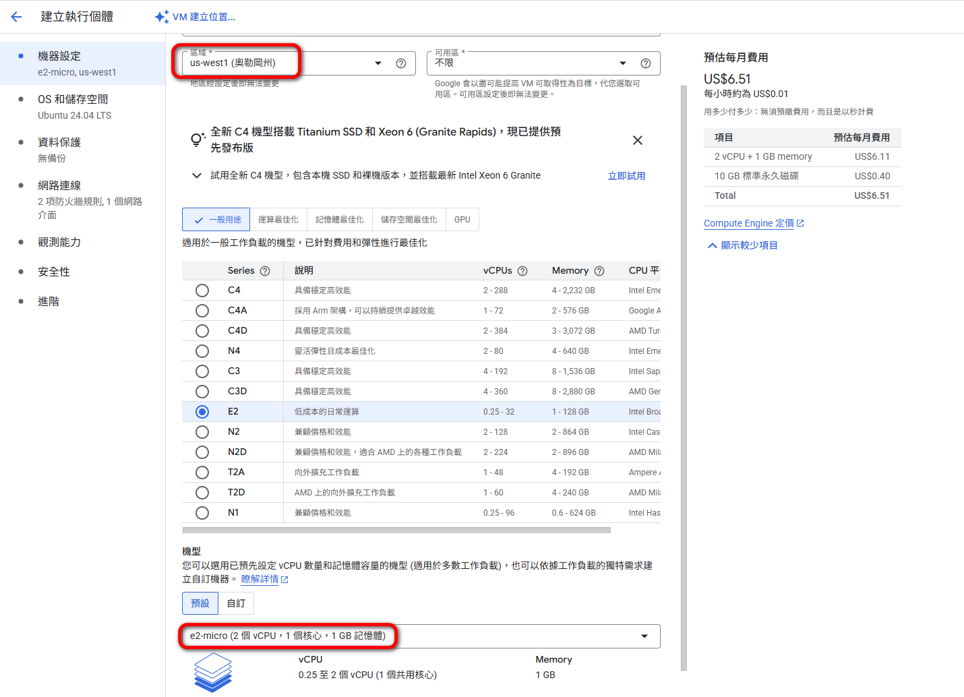
Task: Click the back arrow icon
Action: [16, 17]
